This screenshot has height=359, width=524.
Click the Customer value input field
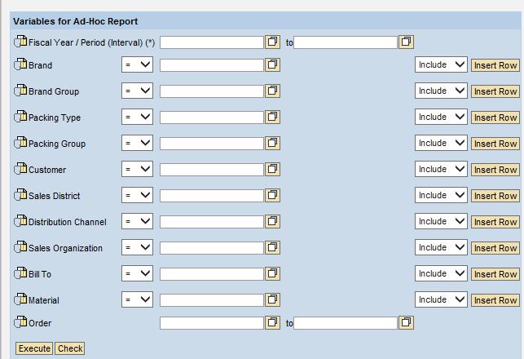click(x=212, y=170)
